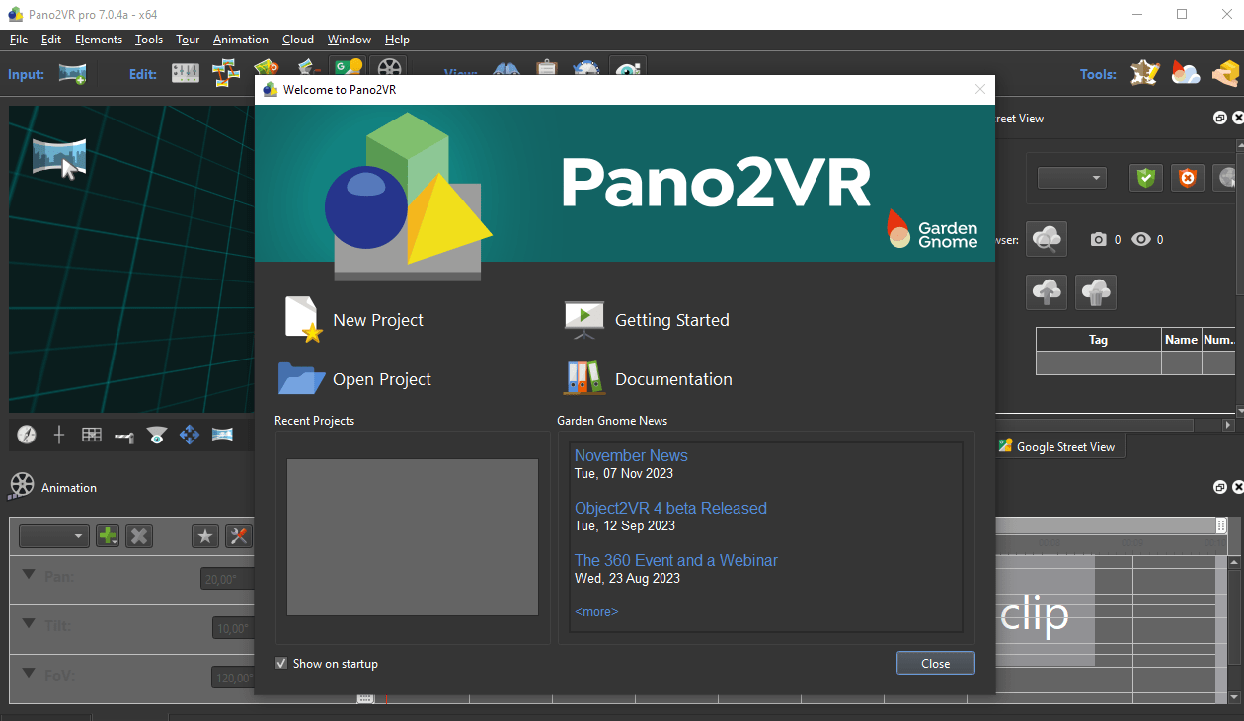Click the New Project document icon
1244x721 pixels.
point(303,319)
